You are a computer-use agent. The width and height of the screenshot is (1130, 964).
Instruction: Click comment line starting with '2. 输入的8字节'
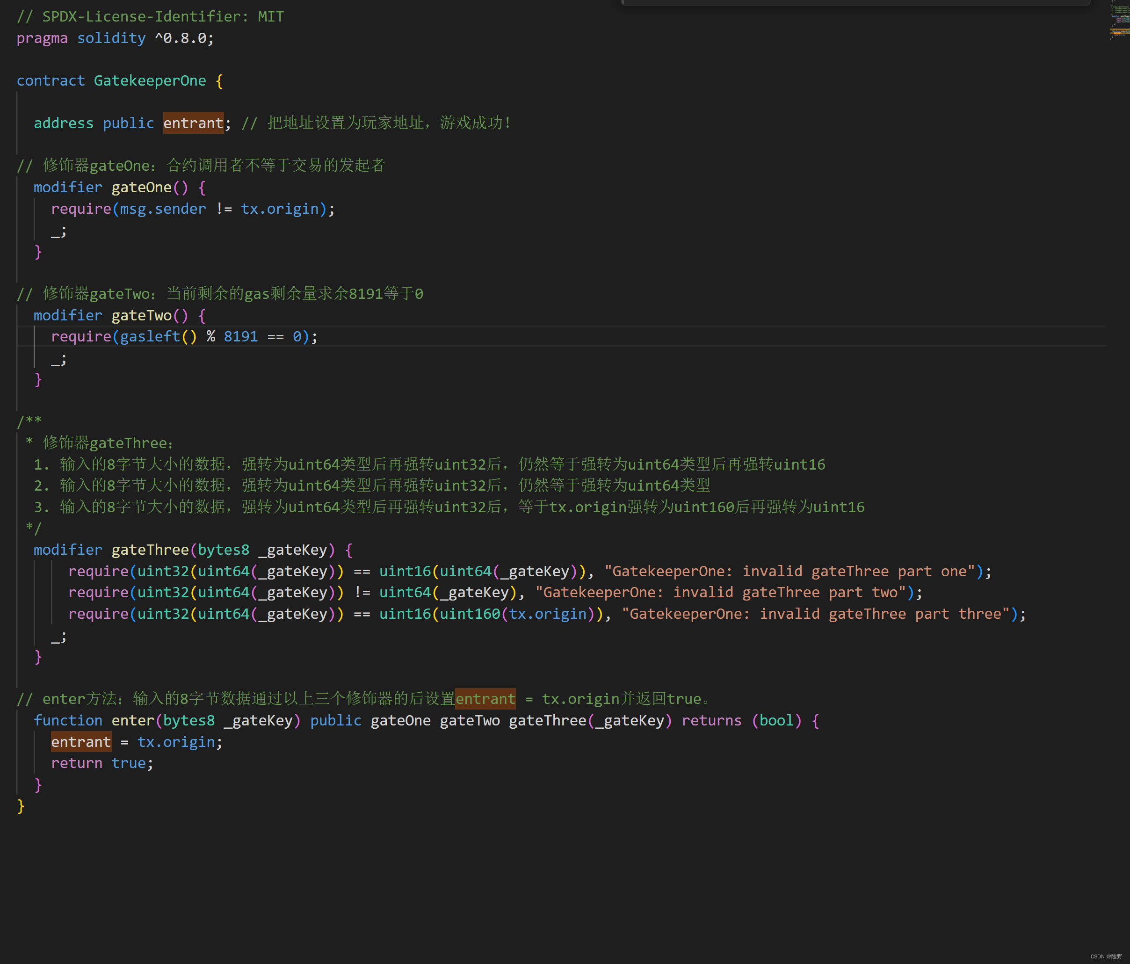372,485
